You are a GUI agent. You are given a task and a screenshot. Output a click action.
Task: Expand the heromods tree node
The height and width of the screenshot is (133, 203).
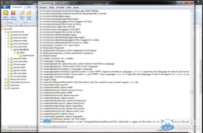click(x=5, y=85)
